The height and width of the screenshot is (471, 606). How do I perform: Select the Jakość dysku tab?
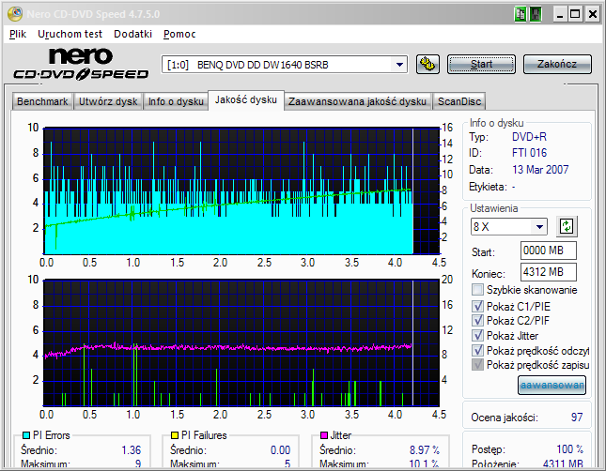pos(246,100)
